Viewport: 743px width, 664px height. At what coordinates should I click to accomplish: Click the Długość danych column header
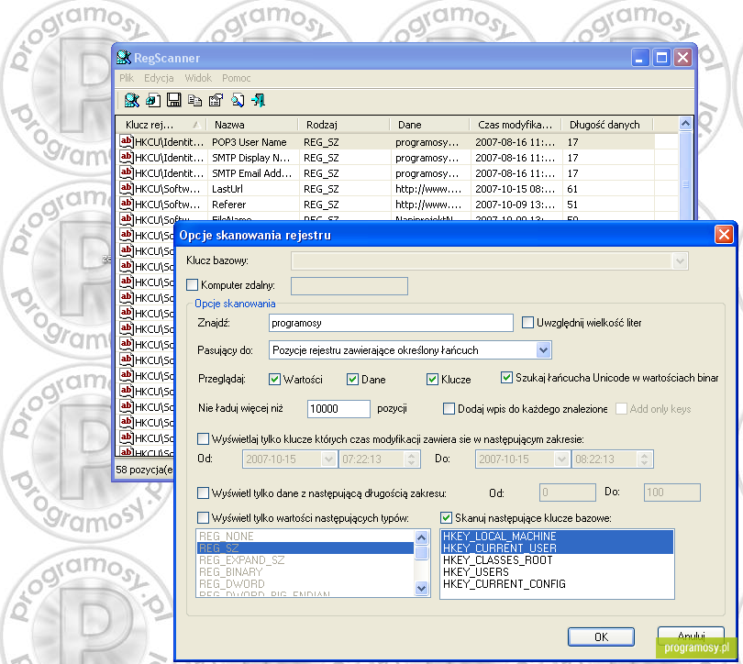606,125
